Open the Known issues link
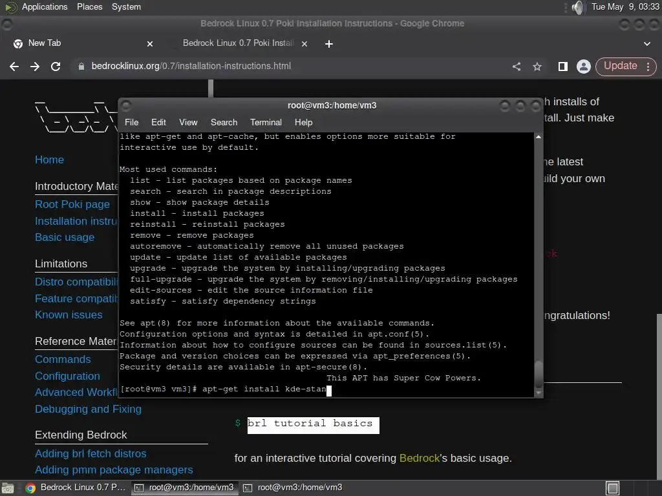The height and width of the screenshot is (496, 662). point(69,315)
